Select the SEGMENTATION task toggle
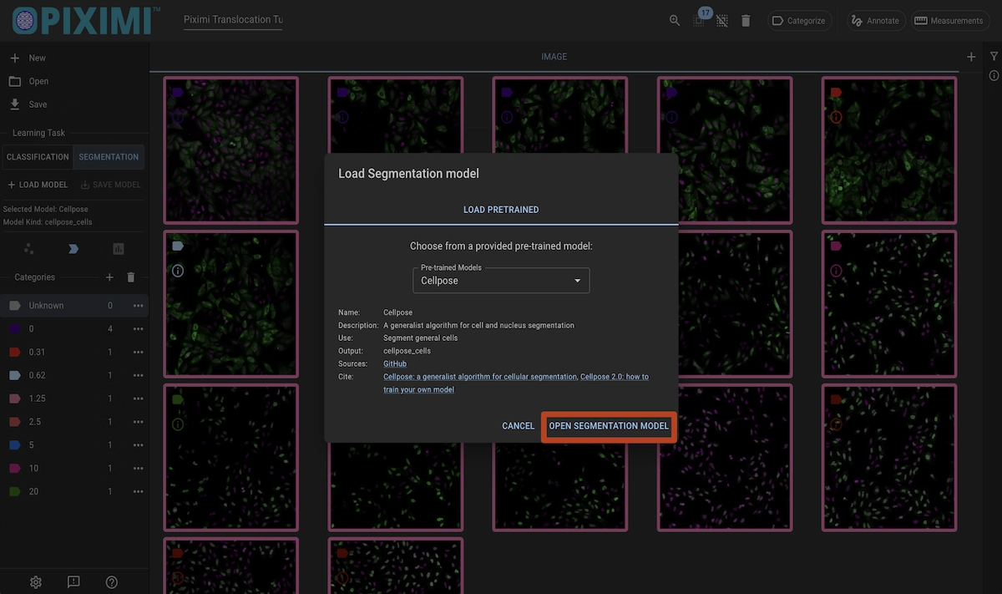The image size is (1002, 594). pos(109,157)
